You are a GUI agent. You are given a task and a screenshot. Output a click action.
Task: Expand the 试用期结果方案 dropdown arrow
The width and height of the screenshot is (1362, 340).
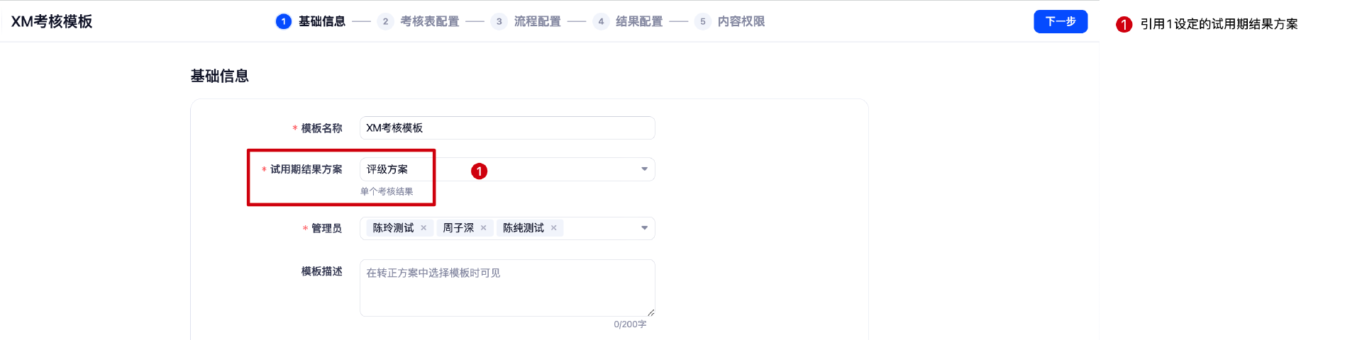point(644,169)
